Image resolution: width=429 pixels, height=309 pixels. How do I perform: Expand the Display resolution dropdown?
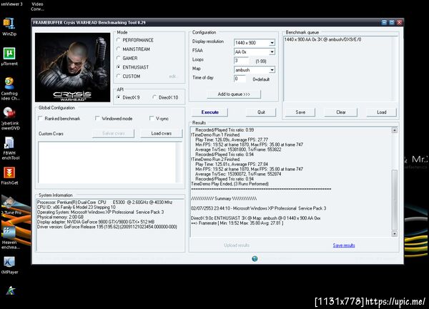pyautogui.click(x=272, y=43)
